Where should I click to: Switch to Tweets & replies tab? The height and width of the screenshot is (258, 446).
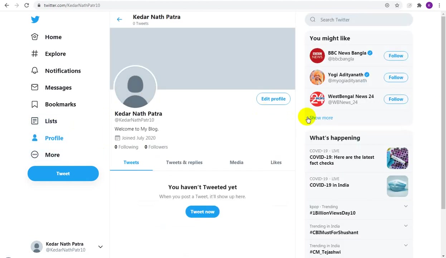[184, 162]
